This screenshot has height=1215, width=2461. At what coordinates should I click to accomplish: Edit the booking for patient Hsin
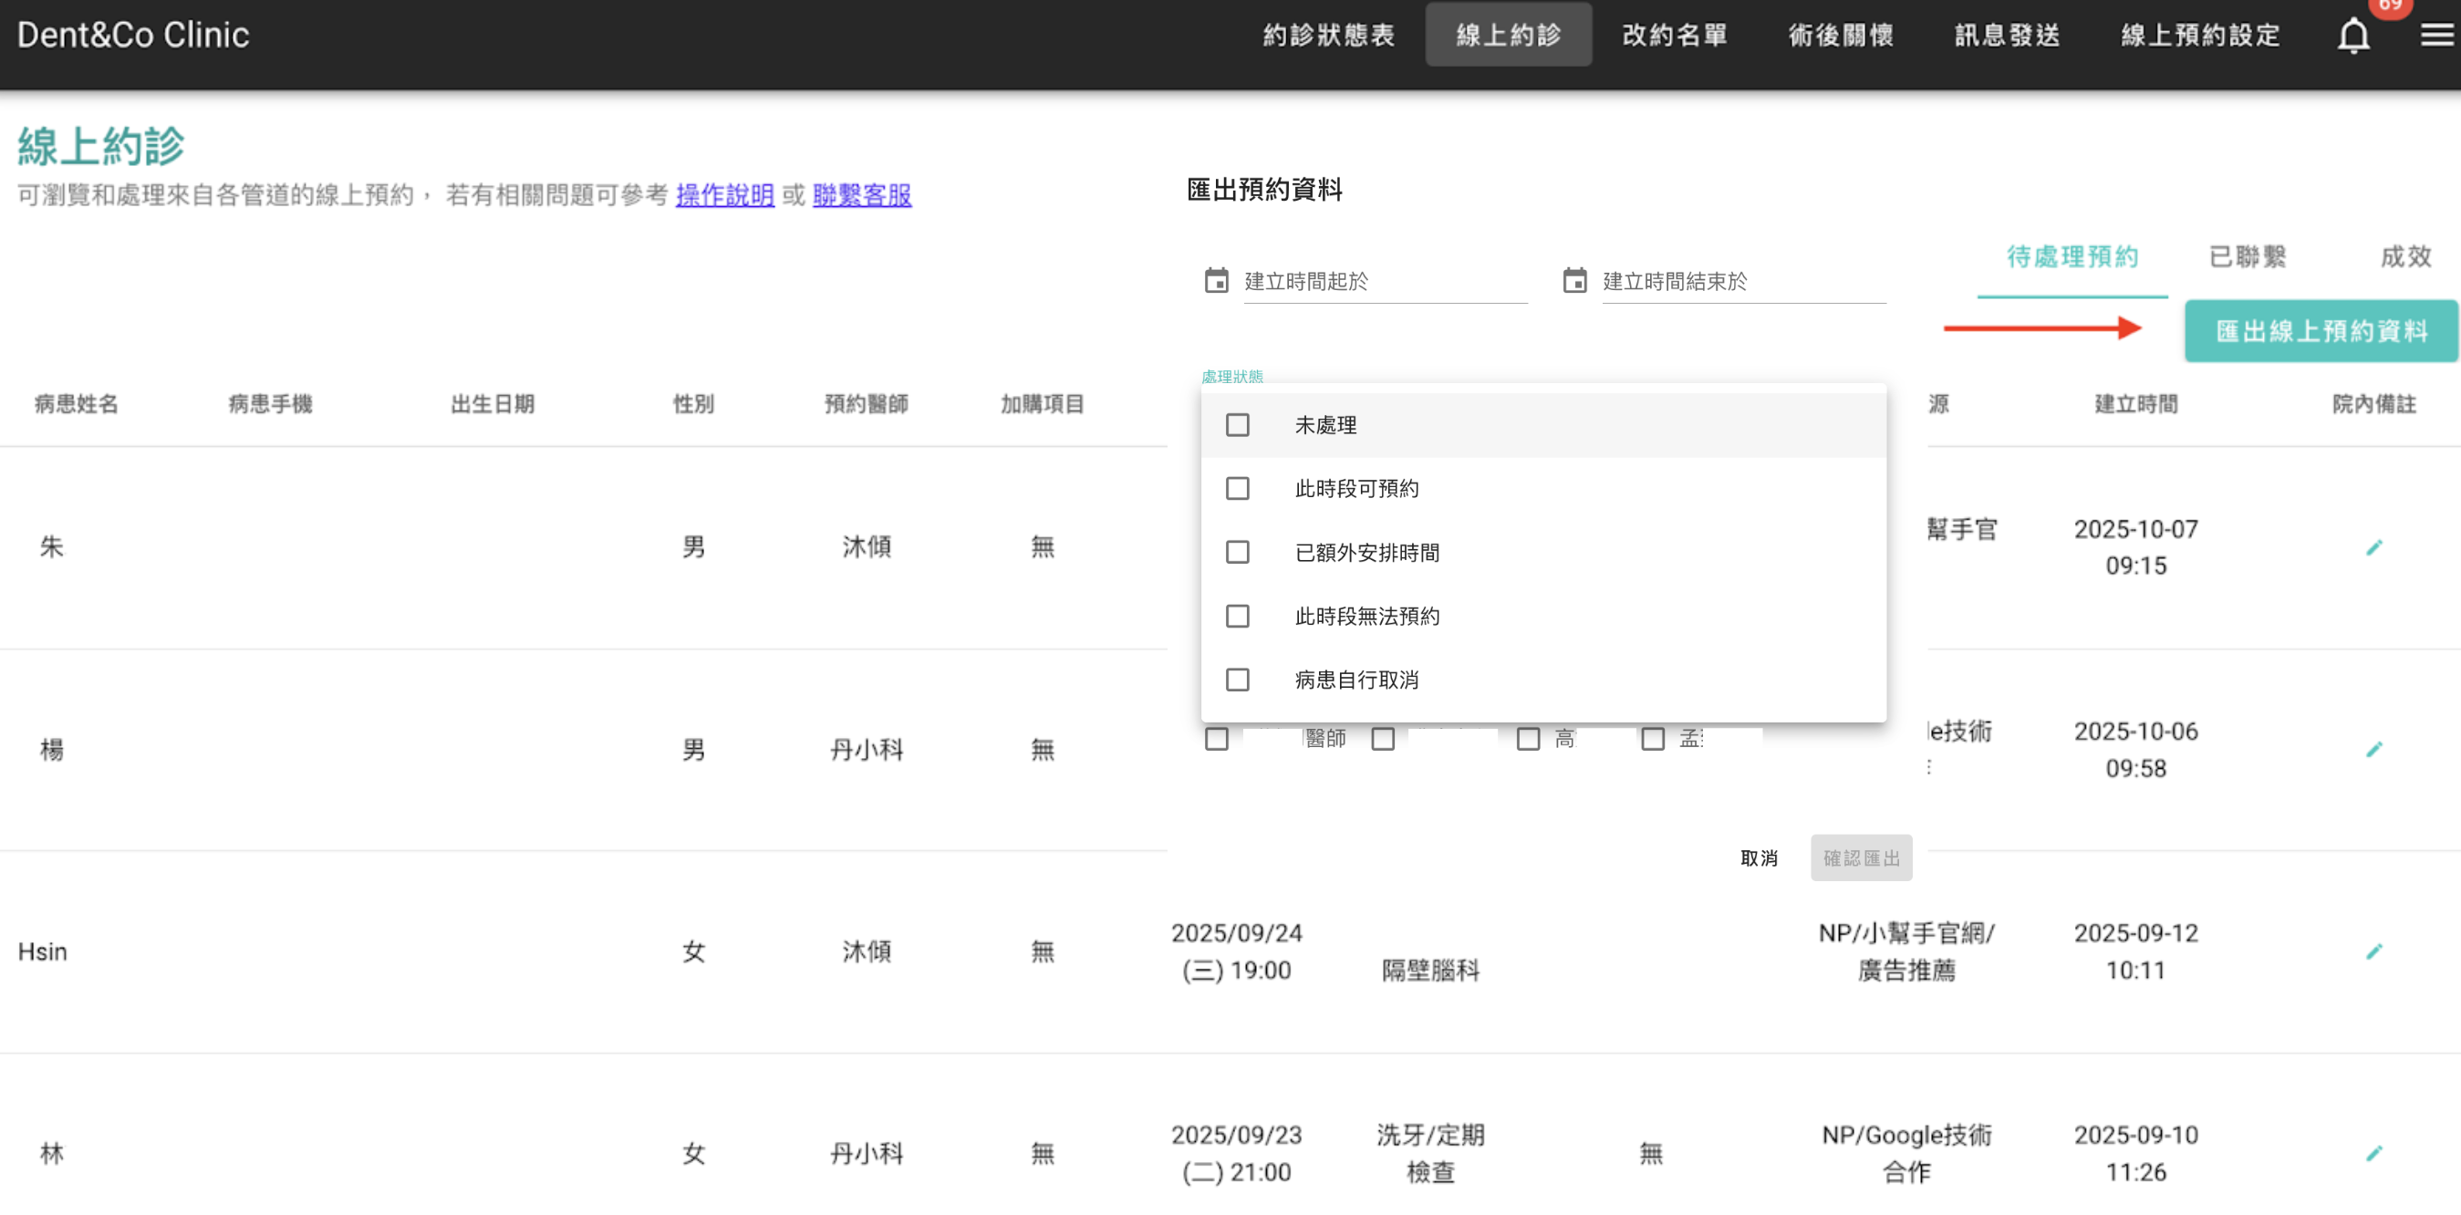click(2376, 950)
